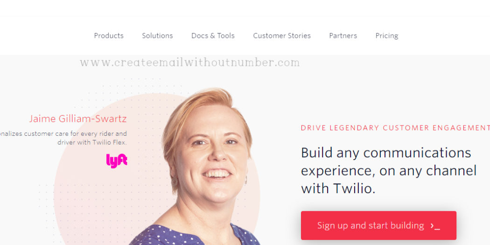Click the terminal prompt icon on red button
The width and height of the screenshot is (490, 245).
435,226
